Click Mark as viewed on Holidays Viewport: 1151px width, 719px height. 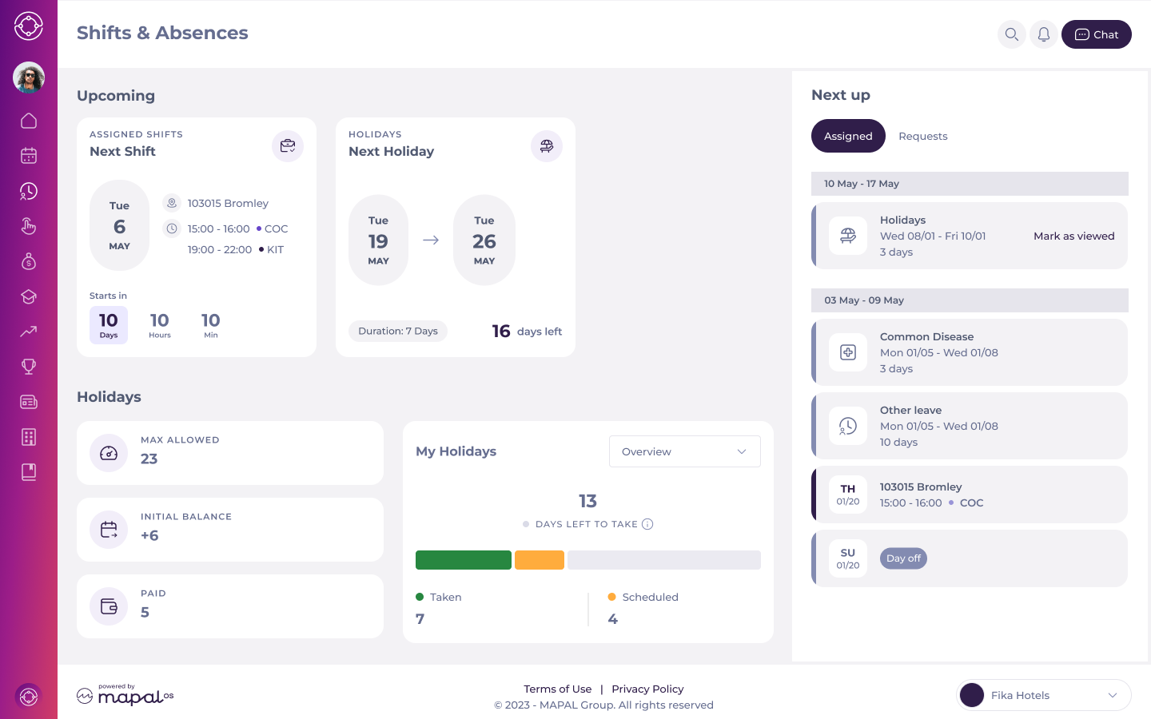[1073, 236]
